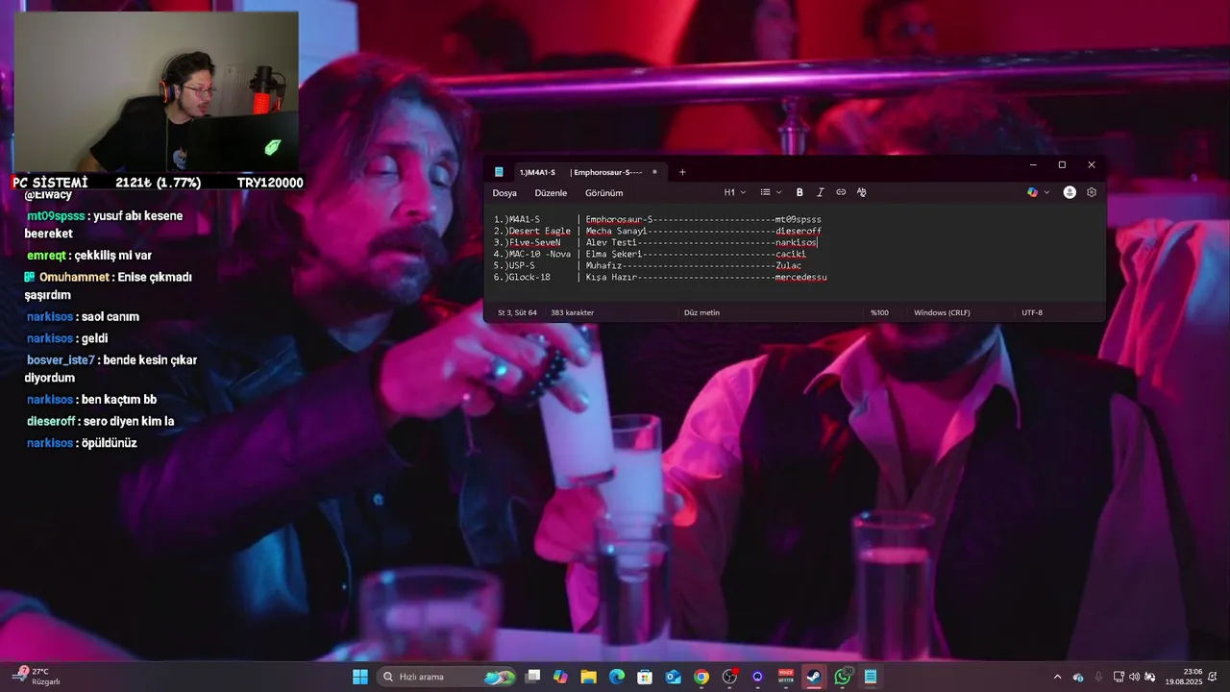Click the Windows (CRLF) line ending indicator
Screen dimensions: 1230x692
(942, 312)
